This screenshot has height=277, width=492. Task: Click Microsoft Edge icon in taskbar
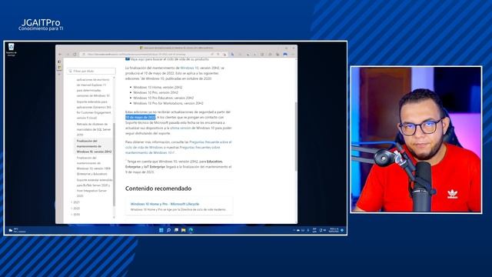[191, 230]
